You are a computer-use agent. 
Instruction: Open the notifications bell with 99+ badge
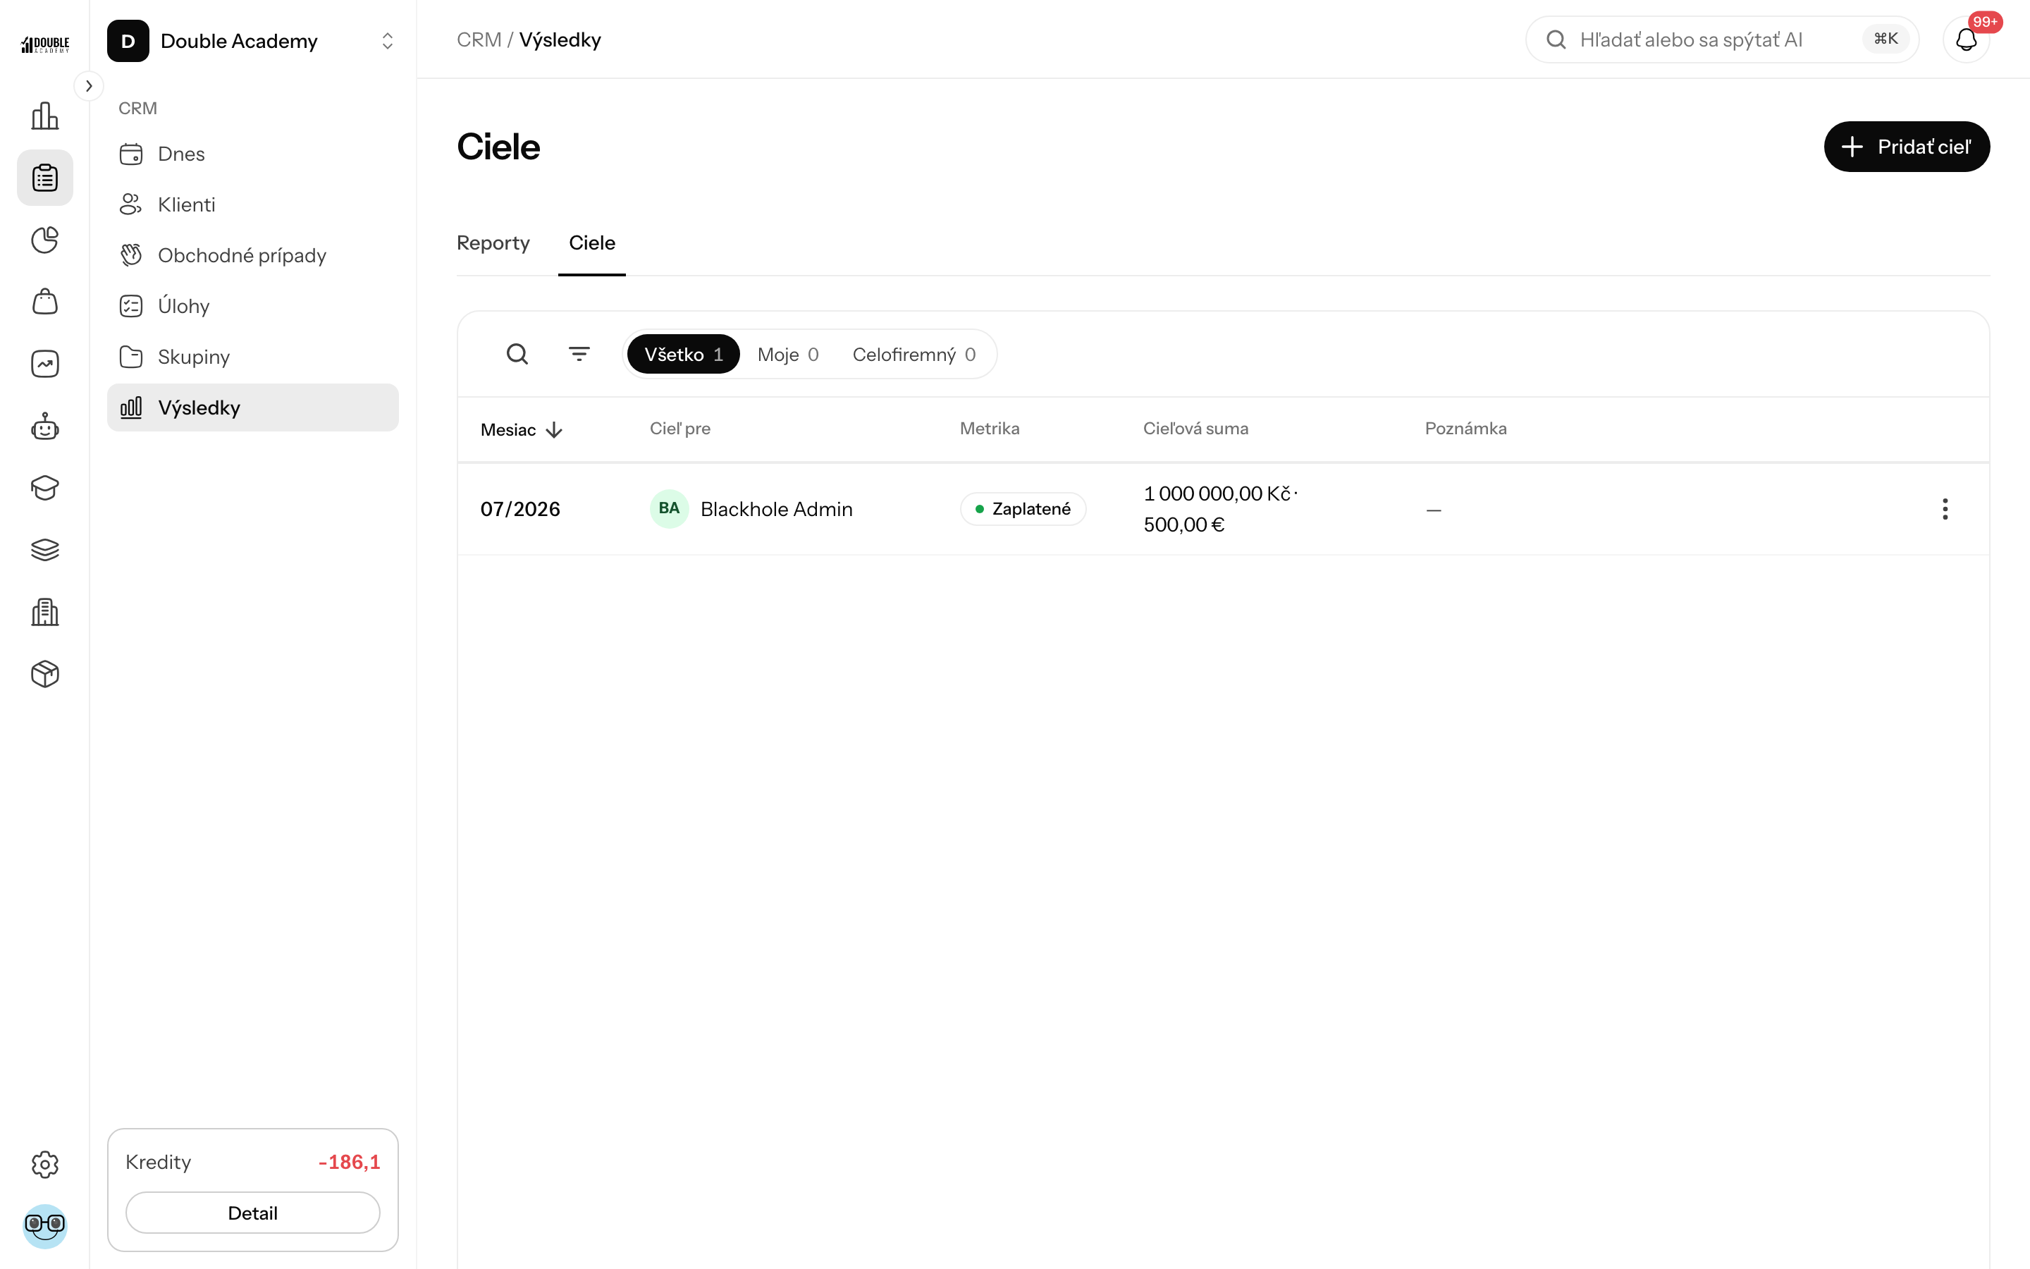click(1967, 39)
